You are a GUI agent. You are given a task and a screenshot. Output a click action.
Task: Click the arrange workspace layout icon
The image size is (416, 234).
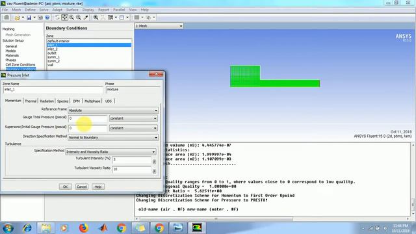pos(110,18)
